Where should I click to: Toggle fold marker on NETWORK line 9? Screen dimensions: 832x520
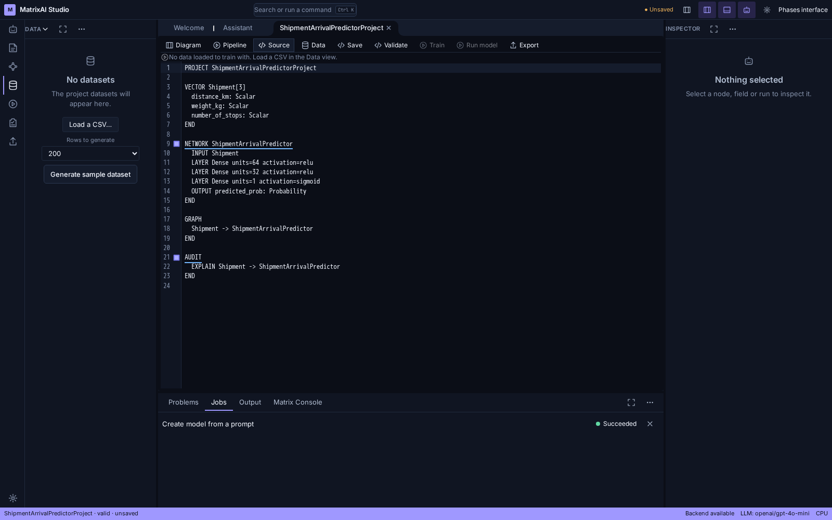[177, 144]
